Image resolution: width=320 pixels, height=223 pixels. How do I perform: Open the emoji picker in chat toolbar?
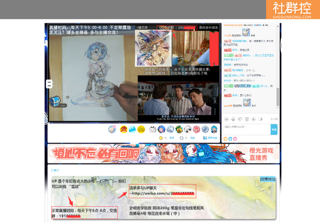(x=227, y=119)
